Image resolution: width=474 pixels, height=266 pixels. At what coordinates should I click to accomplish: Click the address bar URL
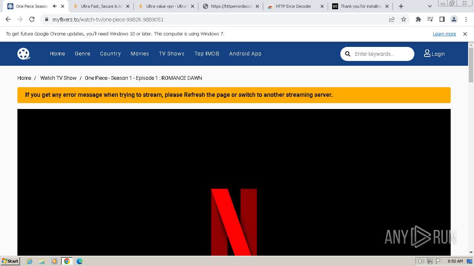point(108,19)
